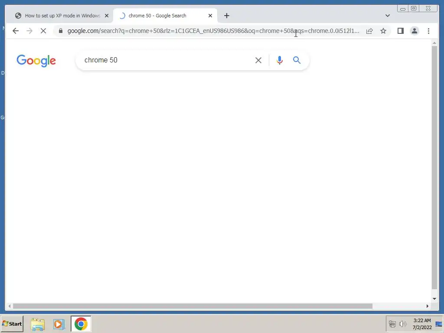Image resolution: width=444 pixels, height=333 pixels.
Task: Restore down the Chrome window
Action: point(414,9)
